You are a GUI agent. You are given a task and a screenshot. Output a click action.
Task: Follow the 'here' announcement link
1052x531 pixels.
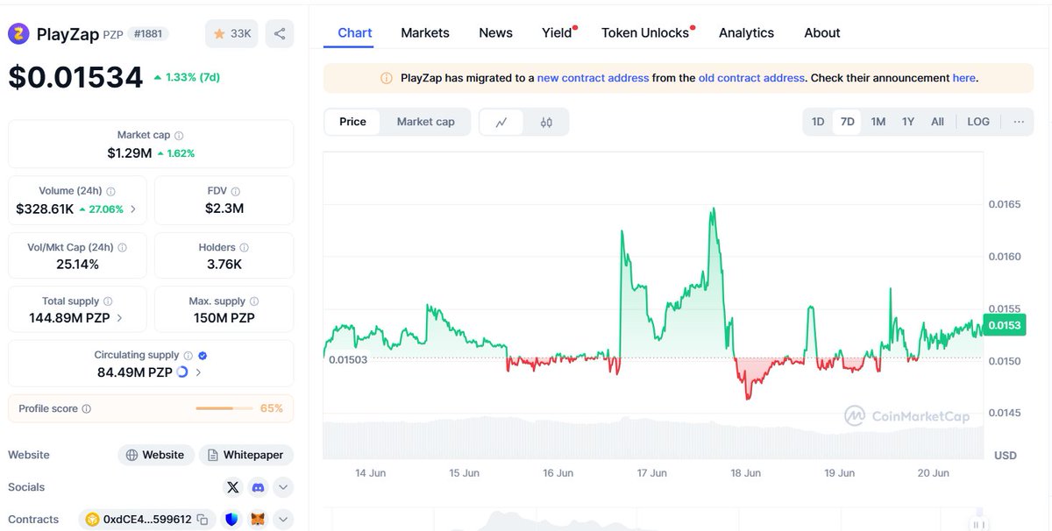[x=963, y=78]
